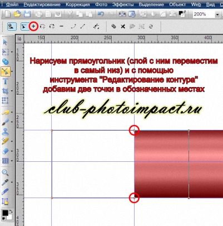Select the highlighted Path Edit tool
Image resolution: width=223 pixels, height=226 pixels.
[x=6, y=71]
